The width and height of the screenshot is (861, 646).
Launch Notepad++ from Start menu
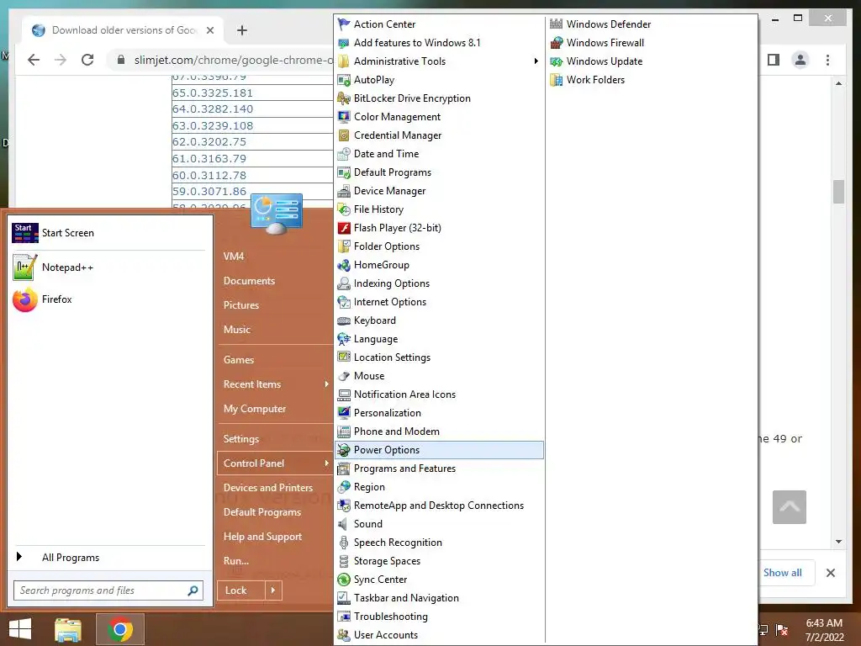pyautogui.click(x=108, y=267)
